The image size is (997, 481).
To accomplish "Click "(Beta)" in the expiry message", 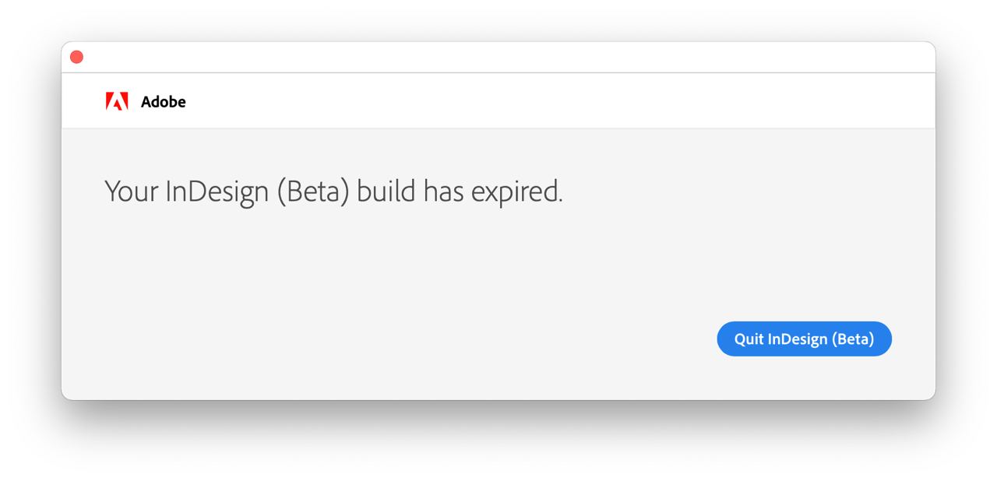I will [313, 192].
